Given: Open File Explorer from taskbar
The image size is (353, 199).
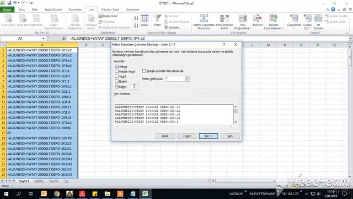Looking at the screenshot, I should click(108, 194).
